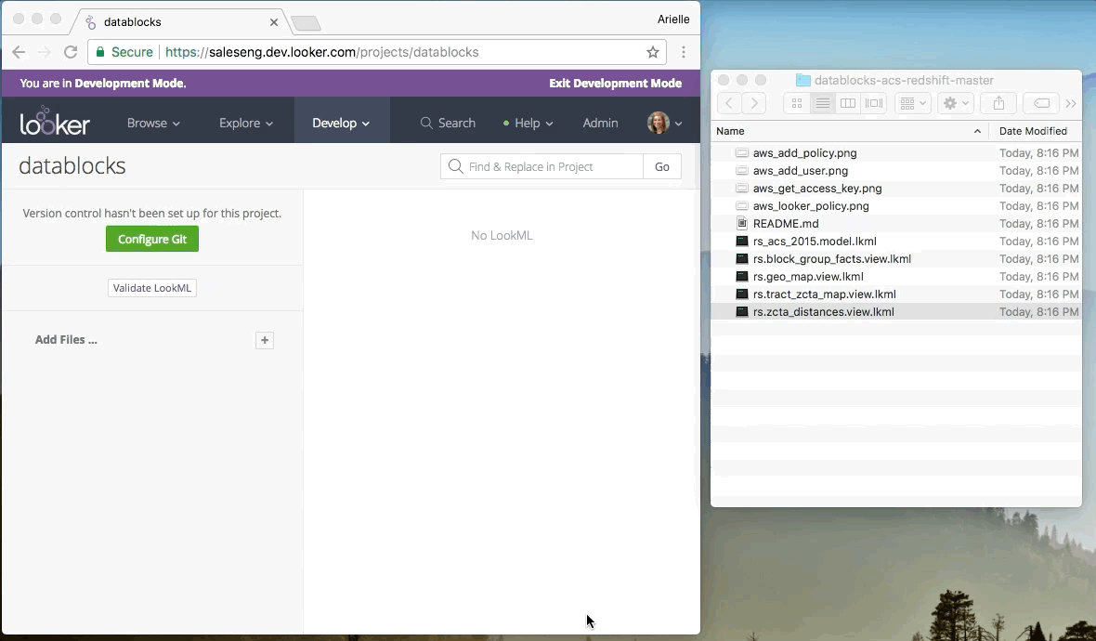The width and height of the screenshot is (1096, 641).
Task: Open a new browser tab
Action: click(x=306, y=24)
